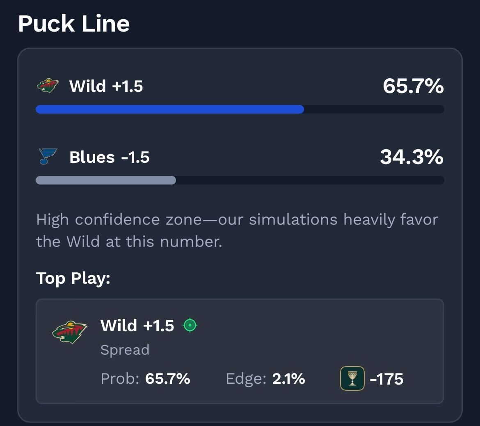Select the Spread label in Top Play
Image resolution: width=480 pixels, height=426 pixels.
coord(125,350)
